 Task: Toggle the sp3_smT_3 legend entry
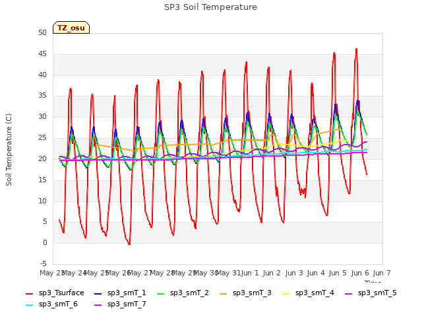(x=245, y=293)
